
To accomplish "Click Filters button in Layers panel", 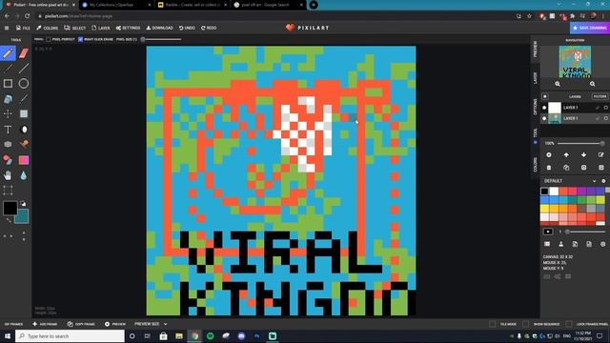I will (x=600, y=96).
